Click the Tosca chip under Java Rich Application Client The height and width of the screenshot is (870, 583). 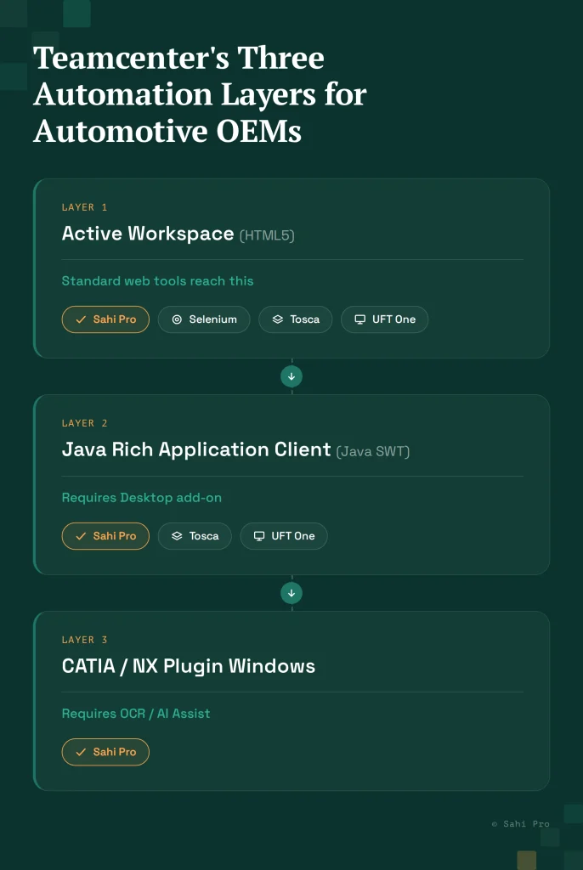point(195,536)
